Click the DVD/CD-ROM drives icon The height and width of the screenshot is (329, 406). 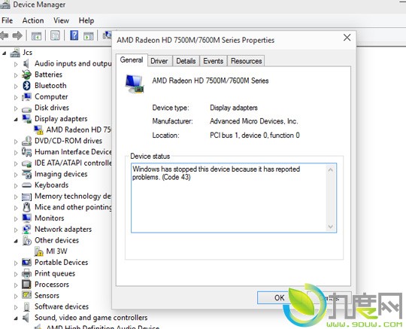[x=26, y=141]
